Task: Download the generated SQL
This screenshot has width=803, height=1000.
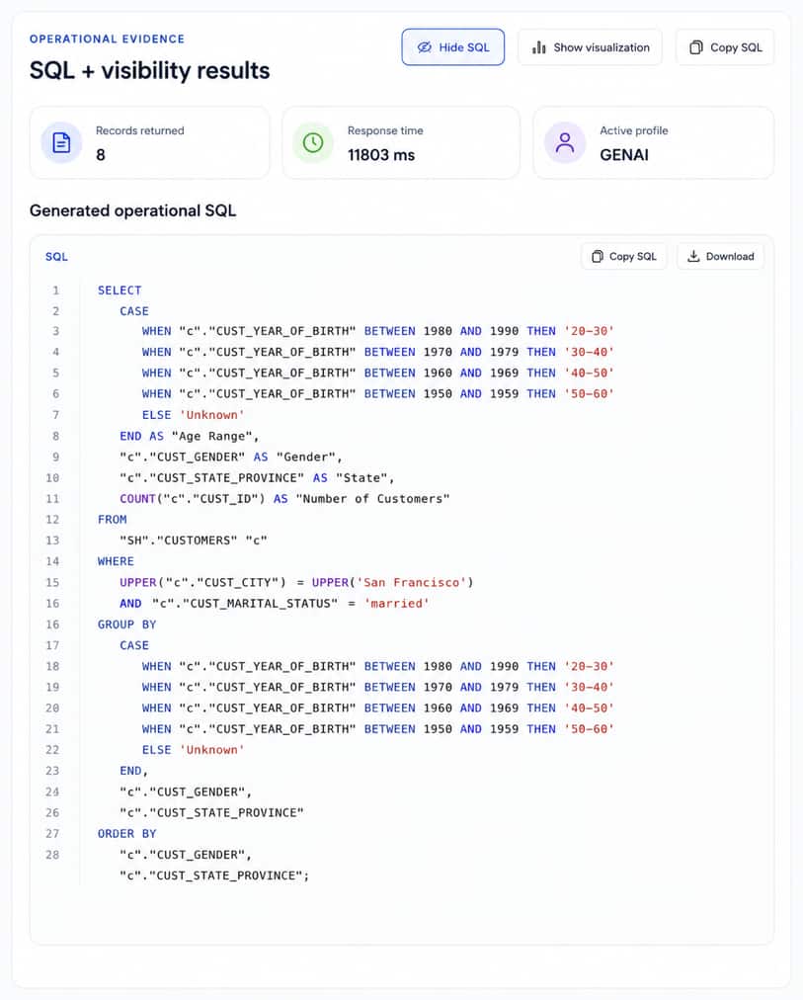Action: pyautogui.click(x=720, y=256)
